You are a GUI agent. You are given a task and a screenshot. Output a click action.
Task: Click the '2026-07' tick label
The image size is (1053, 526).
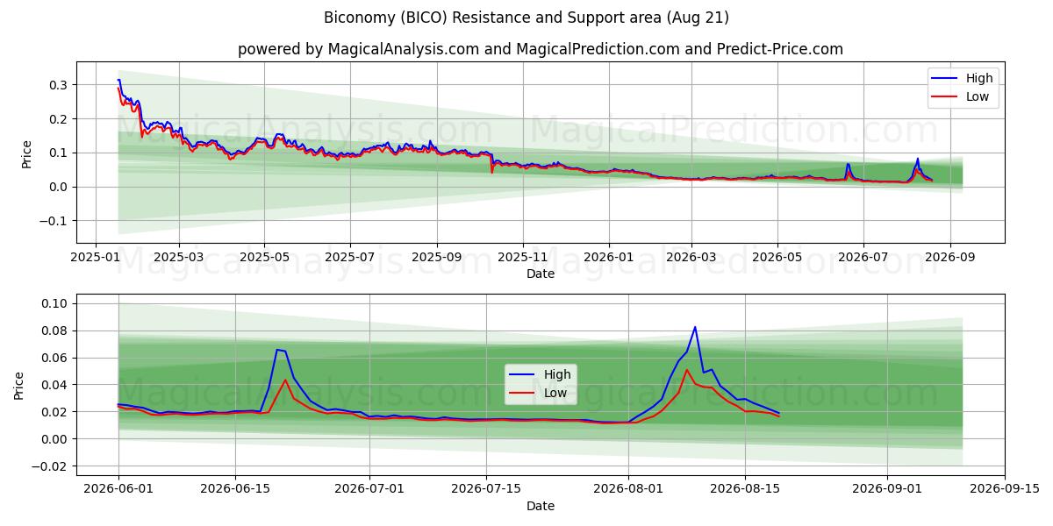click(863, 258)
